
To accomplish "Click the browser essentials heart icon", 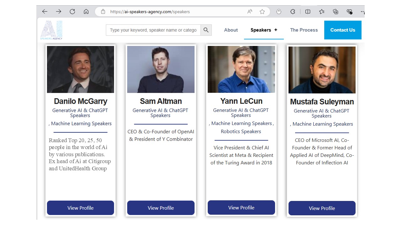I will [350, 12].
